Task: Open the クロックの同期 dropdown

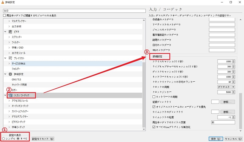Action: [226, 87]
